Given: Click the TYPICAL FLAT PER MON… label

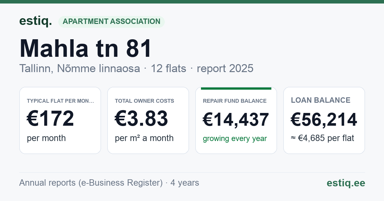Looking at the screenshot, I should coord(60,101).
